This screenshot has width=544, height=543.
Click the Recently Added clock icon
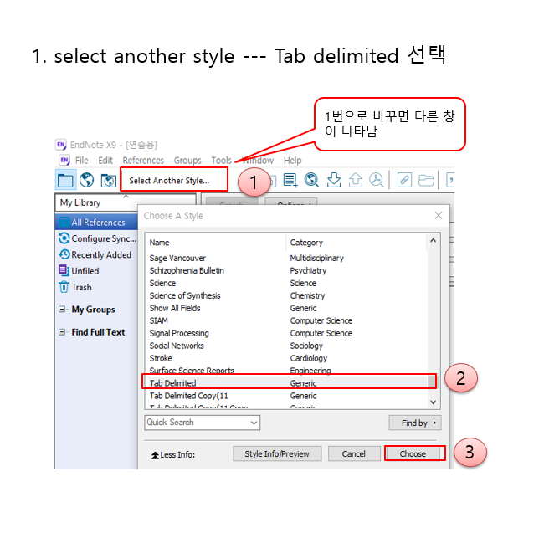pyautogui.click(x=64, y=254)
